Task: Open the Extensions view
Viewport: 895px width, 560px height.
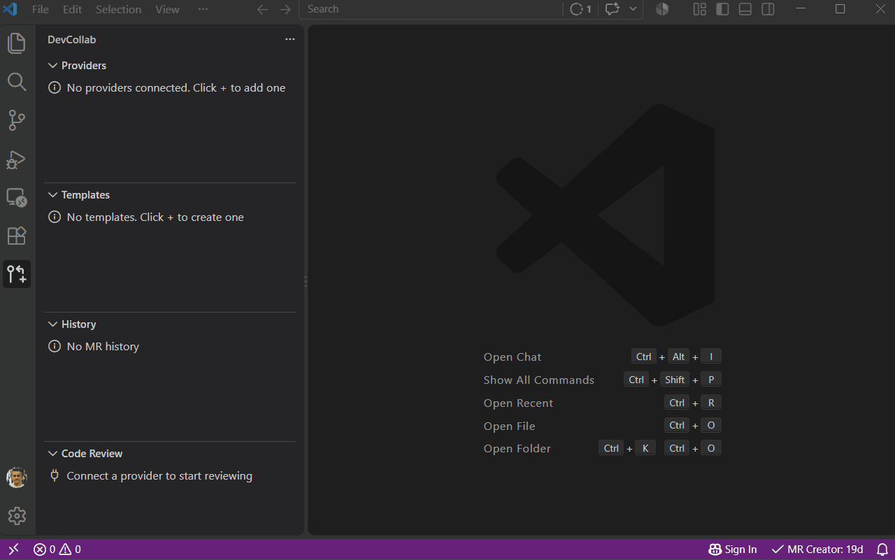Action: (17, 236)
